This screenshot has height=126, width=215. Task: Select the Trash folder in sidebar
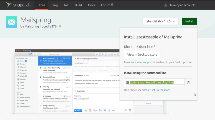click(21, 89)
